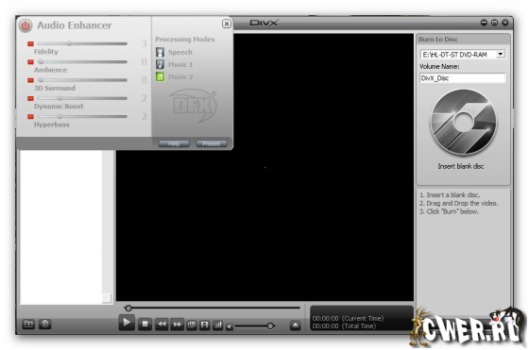Open the disc drive dropdown
529x350 pixels.
[501, 54]
